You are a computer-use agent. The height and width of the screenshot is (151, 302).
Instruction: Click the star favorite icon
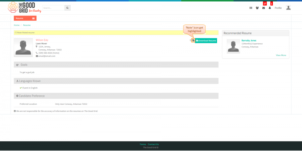(x=191, y=40)
